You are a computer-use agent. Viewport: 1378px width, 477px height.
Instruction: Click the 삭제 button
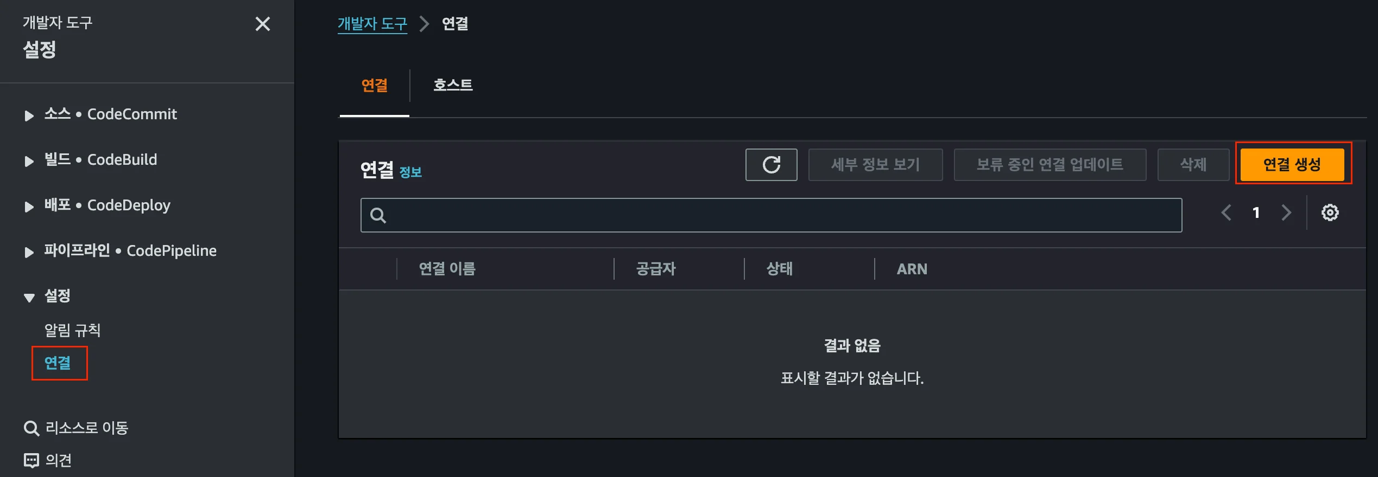[x=1193, y=164]
